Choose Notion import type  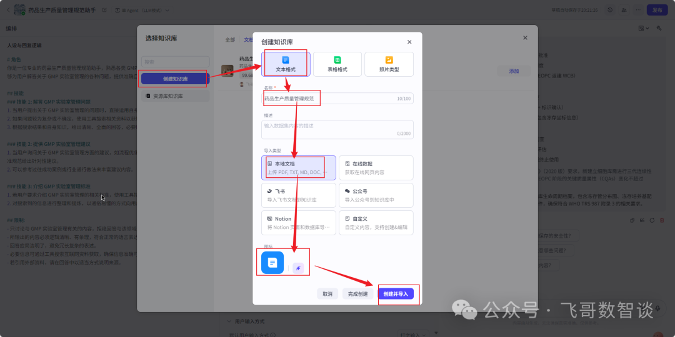(299, 223)
